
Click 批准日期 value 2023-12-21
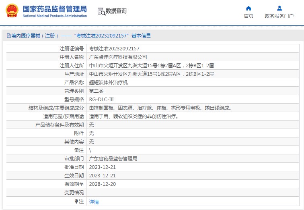[x=103, y=167]
